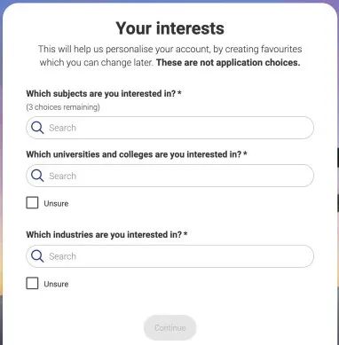
Task: Click the Unsure label below industries search
Action: (x=56, y=284)
